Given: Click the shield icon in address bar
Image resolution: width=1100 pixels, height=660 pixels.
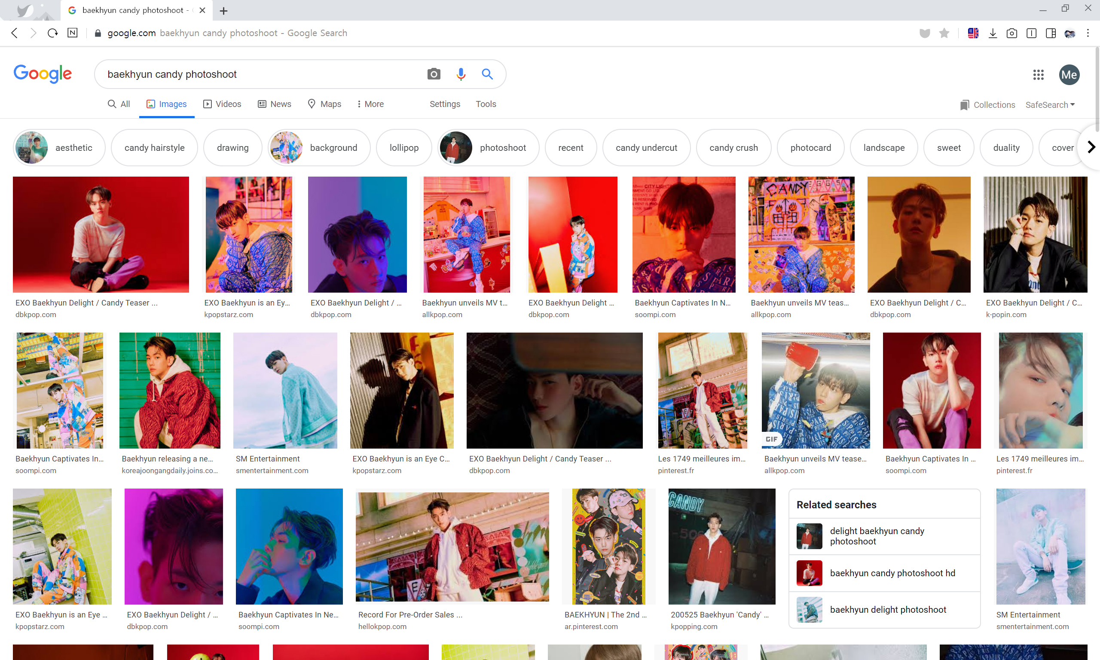Looking at the screenshot, I should [924, 33].
